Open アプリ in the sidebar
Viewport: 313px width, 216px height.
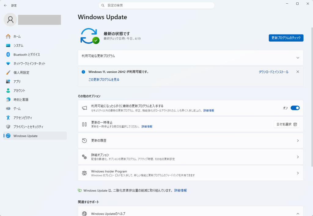tap(35, 81)
